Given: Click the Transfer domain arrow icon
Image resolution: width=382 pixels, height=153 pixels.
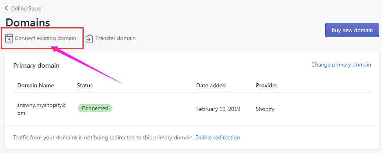Looking at the screenshot, I should coord(90,38).
